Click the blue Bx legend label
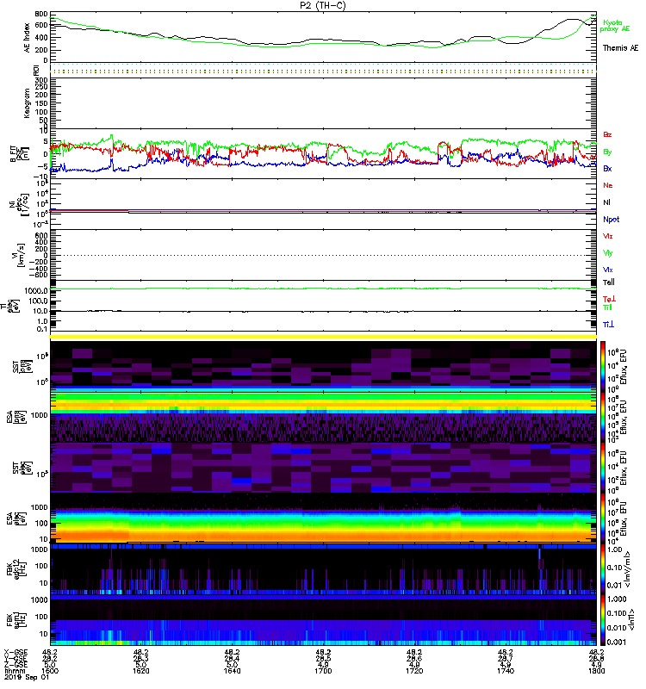The image size is (646, 689). pyautogui.click(x=607, y=168)
